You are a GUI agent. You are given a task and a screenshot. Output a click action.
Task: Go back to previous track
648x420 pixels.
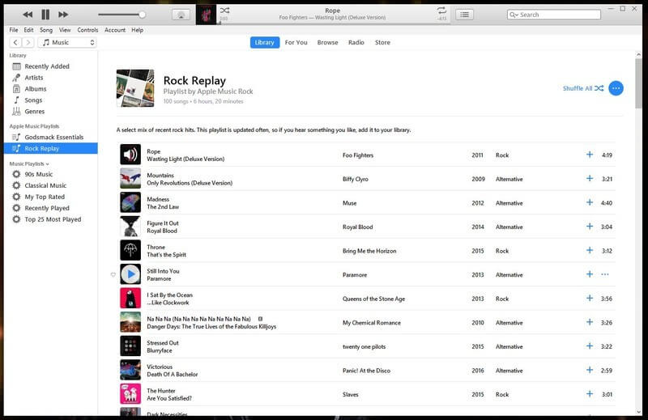click(x=28, y=15)
